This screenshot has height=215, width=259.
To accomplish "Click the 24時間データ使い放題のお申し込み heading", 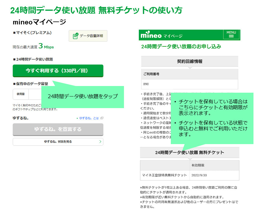I will [181, 46].
